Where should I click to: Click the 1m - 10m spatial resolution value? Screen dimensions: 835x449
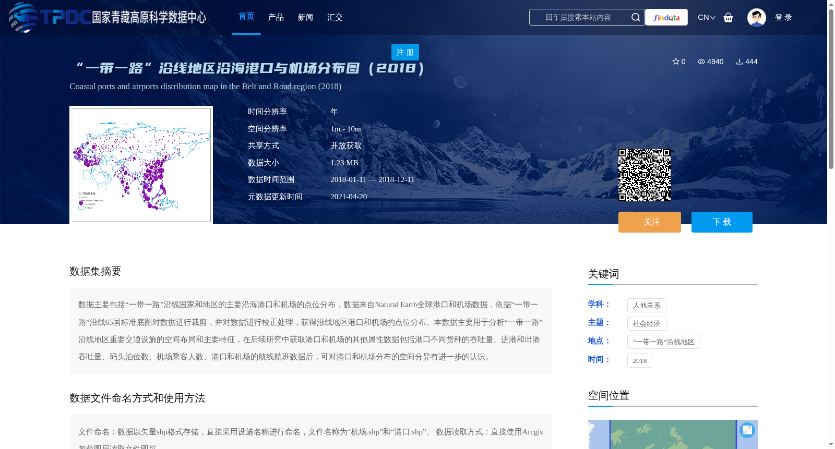[x=345, y=129]
